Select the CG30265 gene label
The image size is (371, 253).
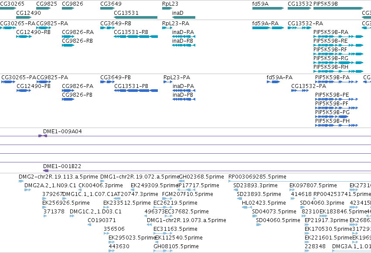(12, 4)
